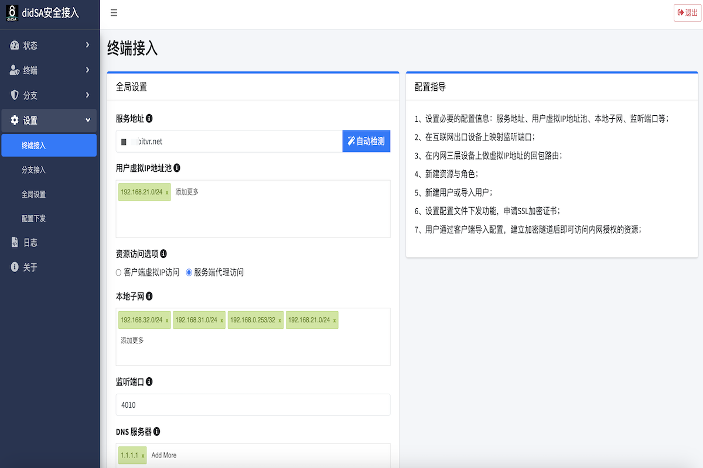Expand the 终端 sidebar menu
This screenshot has width=703, height=468.
[49, 70]
